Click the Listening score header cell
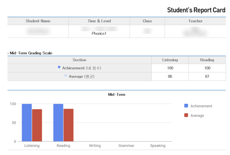Image resolution: width=230 pixels, height=155 pixels. (x=170, y=60)
